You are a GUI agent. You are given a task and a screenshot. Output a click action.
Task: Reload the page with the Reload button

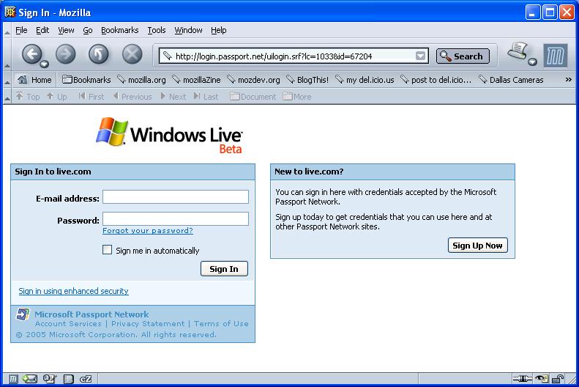click(99, 54)
